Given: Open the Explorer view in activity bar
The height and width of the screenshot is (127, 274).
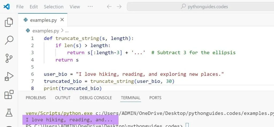Looking at the screenshot, I should [9, 22].
